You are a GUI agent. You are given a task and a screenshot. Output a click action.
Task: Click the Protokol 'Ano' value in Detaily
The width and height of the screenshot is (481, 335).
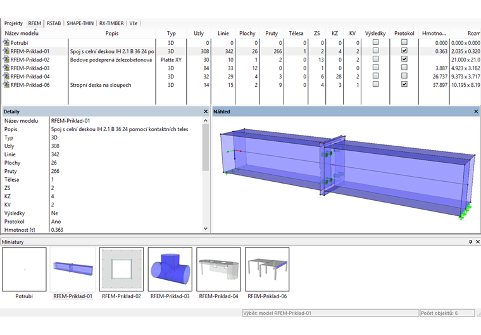point(56,222)
